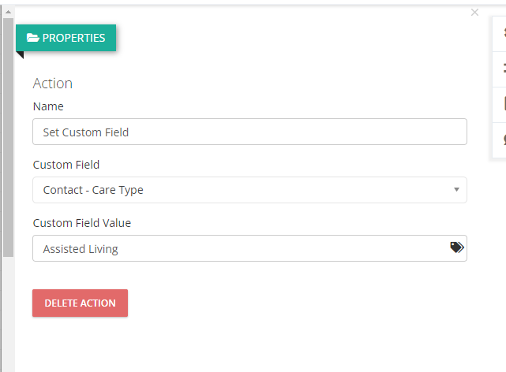Open merge tags via the tag icon

click(x=457, y=247)
